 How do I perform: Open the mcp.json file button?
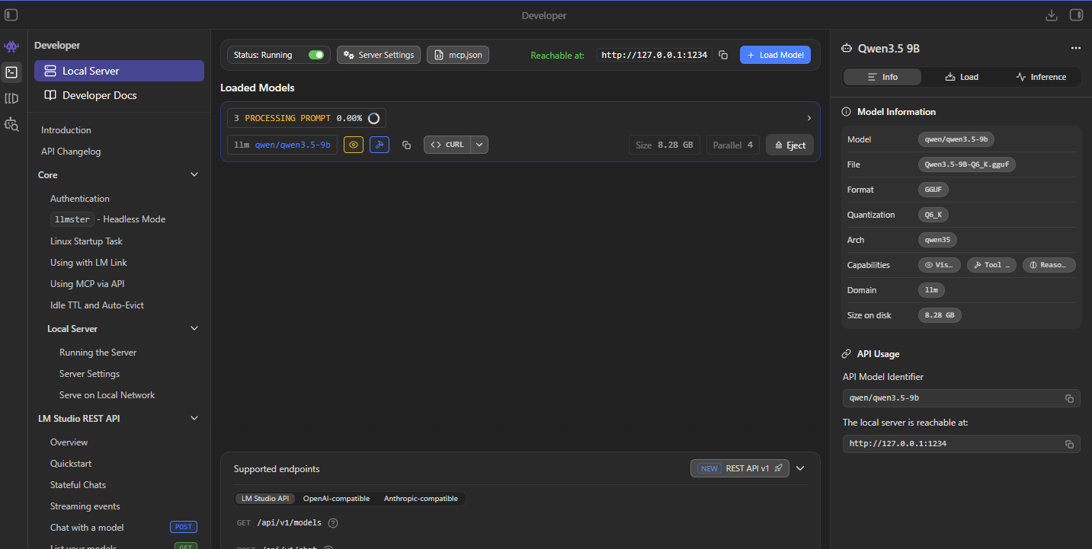pos(458,55)
